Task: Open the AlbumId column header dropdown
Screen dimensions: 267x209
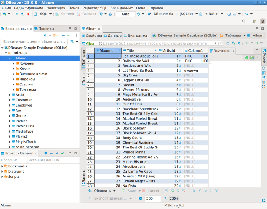Action: tap(119, 50)
